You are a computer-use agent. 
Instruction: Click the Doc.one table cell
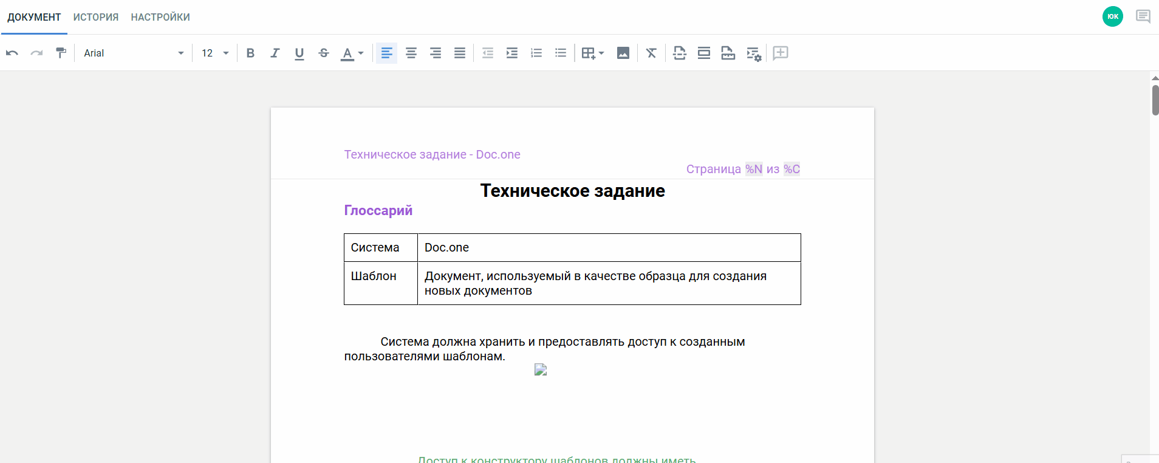click(609, 248)
